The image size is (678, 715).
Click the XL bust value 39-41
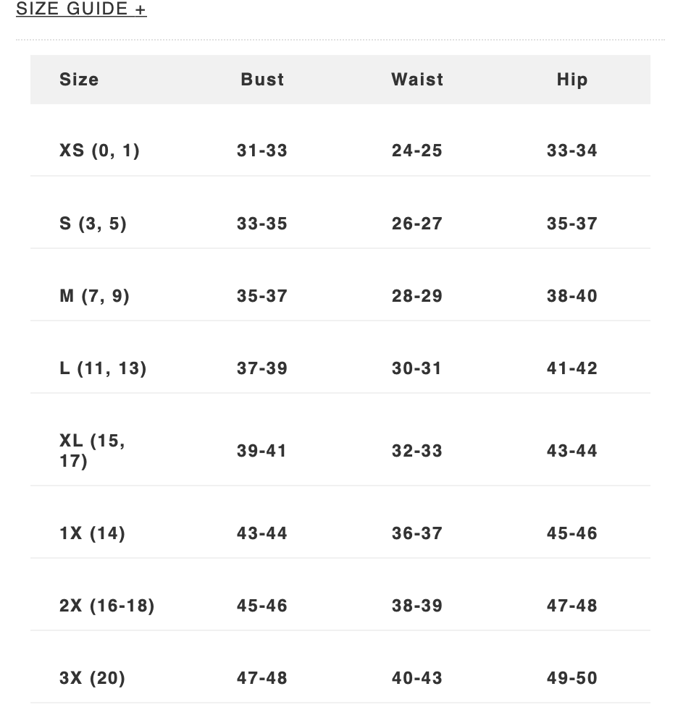pos(261,451)
